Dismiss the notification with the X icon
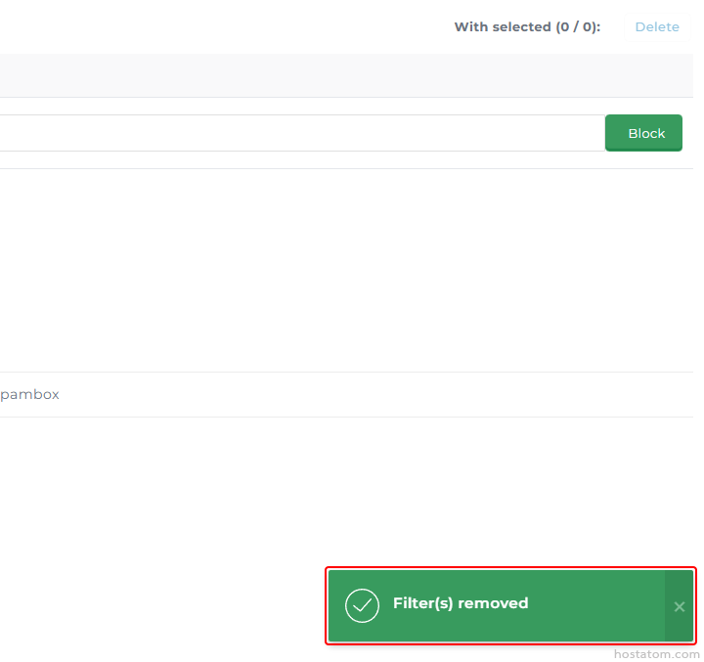704x662 pixels. click(x=679, y=606)
